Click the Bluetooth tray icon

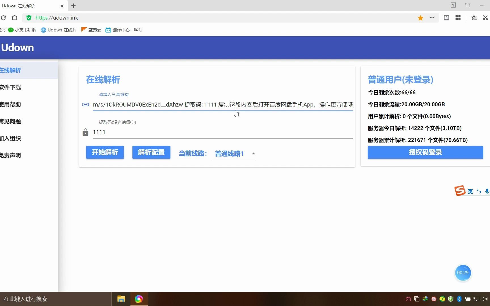459,299
